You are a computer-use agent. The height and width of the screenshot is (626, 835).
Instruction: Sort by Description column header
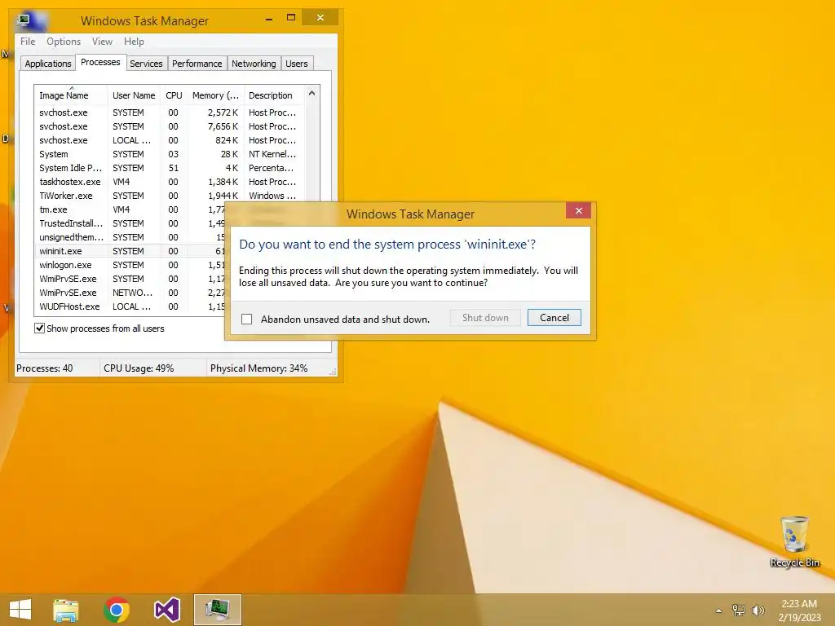pos(274,95)
